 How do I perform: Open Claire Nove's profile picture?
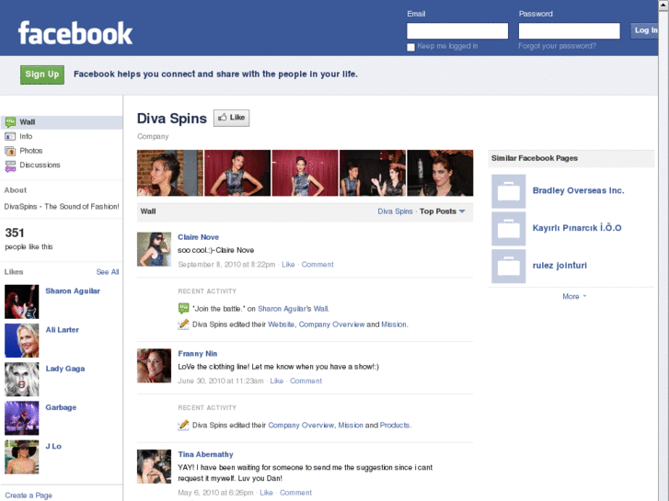[154, 249]
